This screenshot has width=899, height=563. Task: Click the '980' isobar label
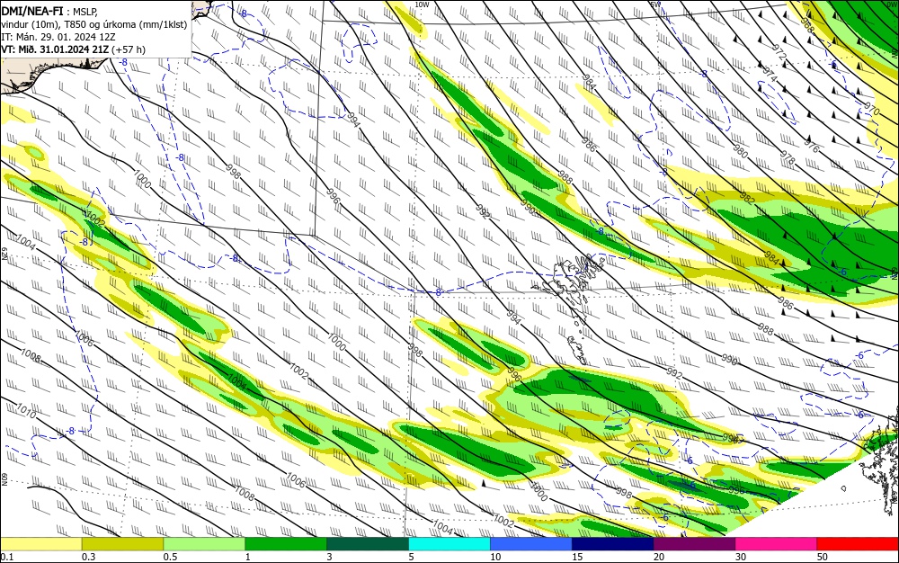tap(740, 151)
